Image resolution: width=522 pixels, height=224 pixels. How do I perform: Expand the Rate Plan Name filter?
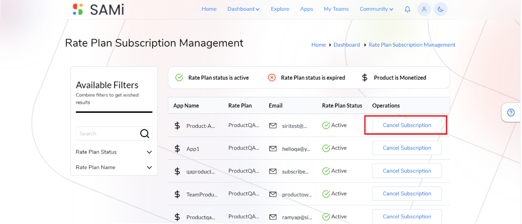point(114,167)
